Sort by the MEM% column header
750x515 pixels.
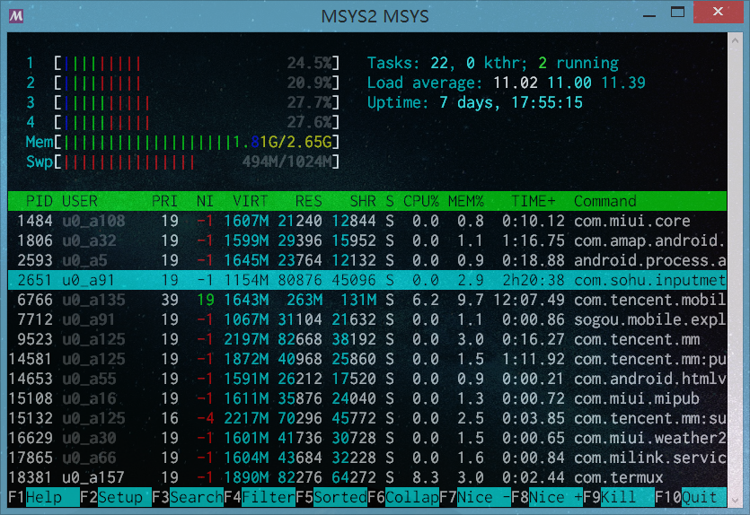point(466,201)
